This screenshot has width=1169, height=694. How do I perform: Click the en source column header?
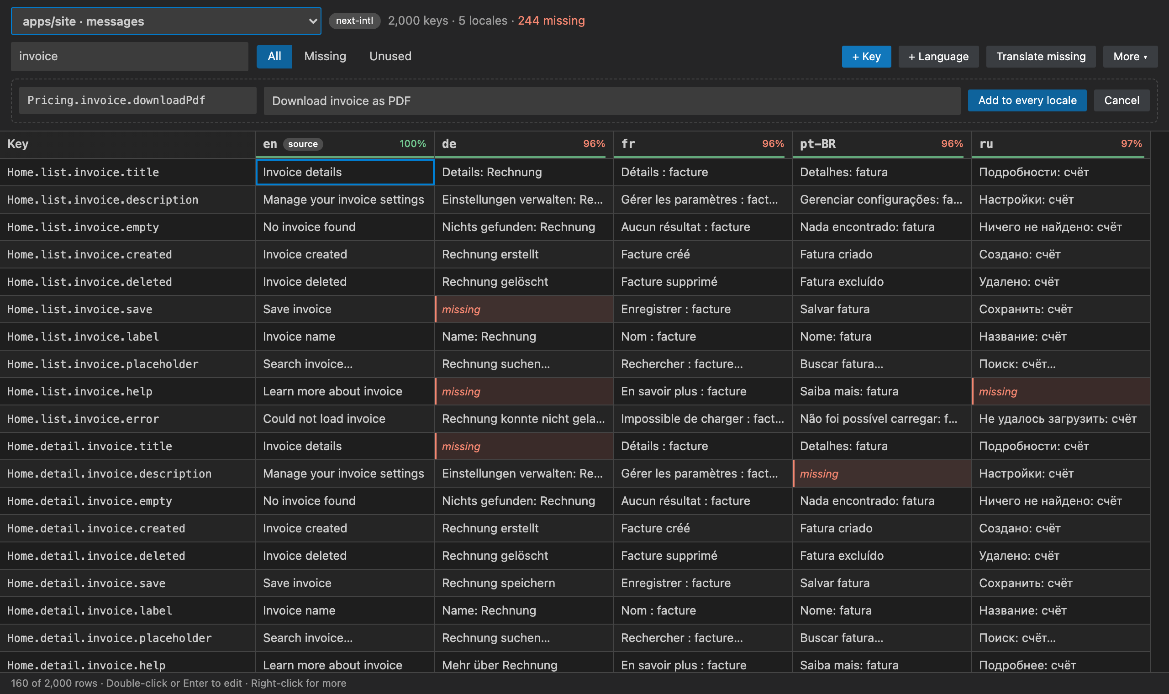[345, 144]
